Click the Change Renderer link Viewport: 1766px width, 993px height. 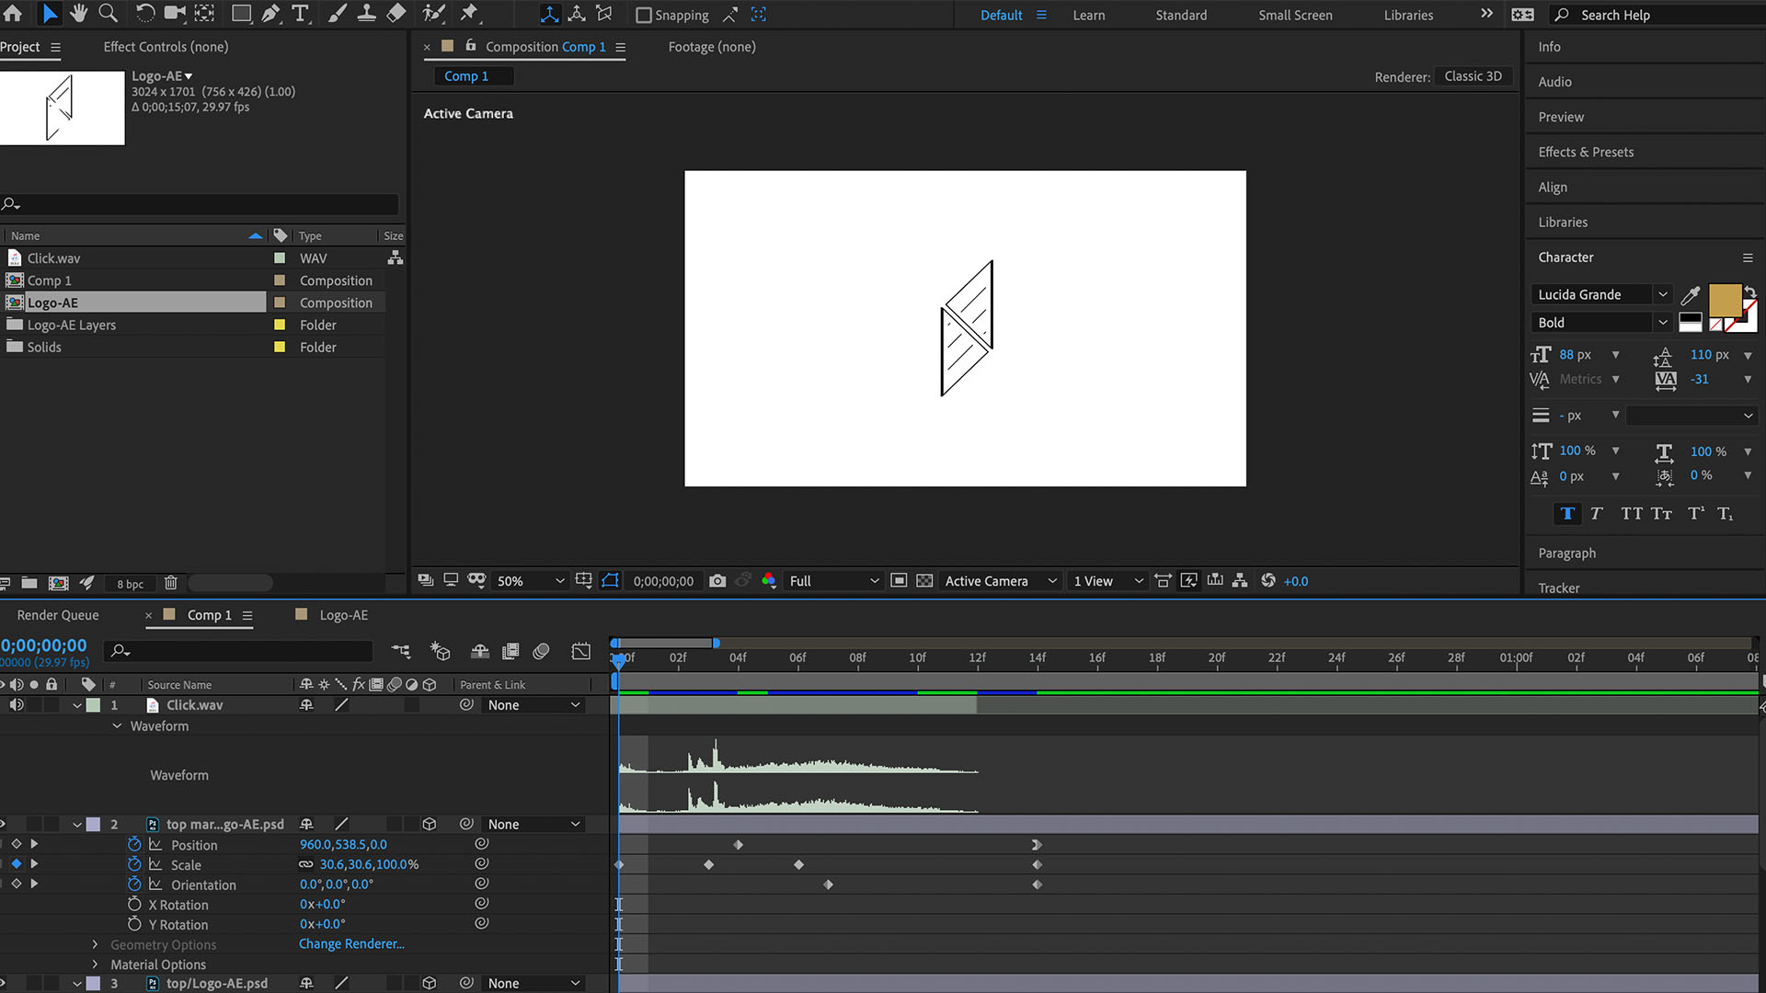(x=351, y=944)
